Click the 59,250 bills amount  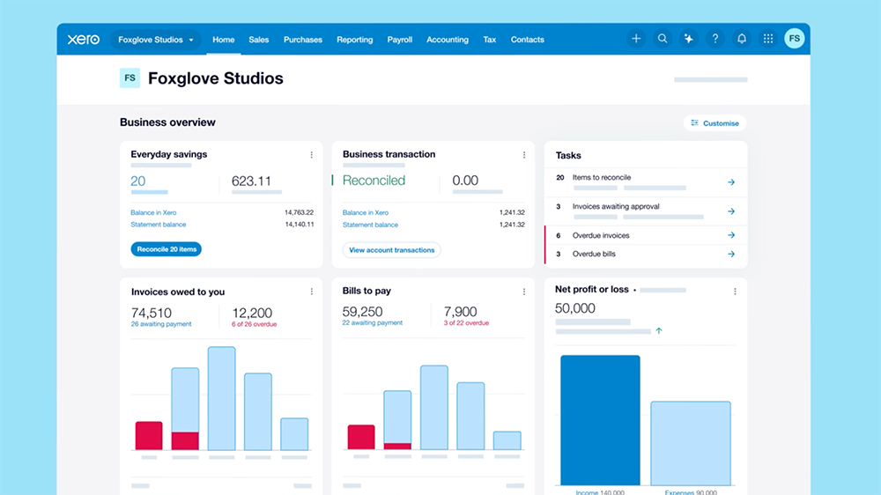362,311
